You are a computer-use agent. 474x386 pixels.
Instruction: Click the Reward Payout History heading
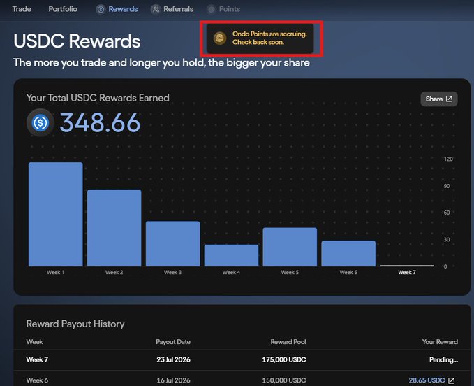click(75, 324)
